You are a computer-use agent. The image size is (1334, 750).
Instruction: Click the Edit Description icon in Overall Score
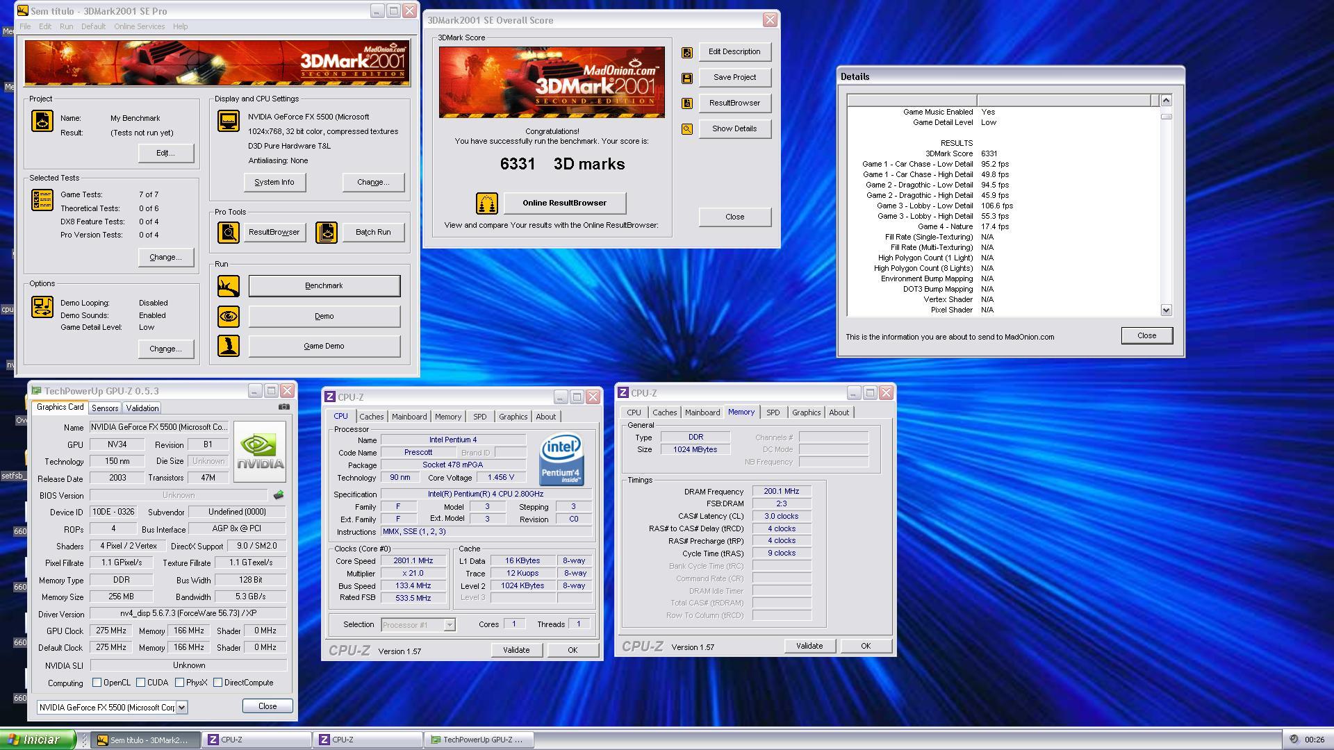(686, 52)
